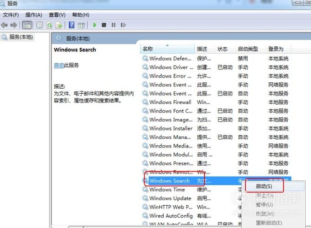The image size is (311, 228).
Task: Click 禁用 startup type for Windows Defen...
Action: (x=243, y=59)
